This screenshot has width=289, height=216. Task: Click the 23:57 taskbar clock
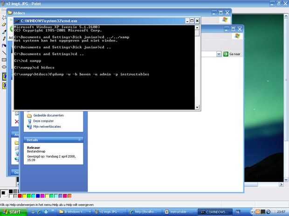(x=281, y=212)
